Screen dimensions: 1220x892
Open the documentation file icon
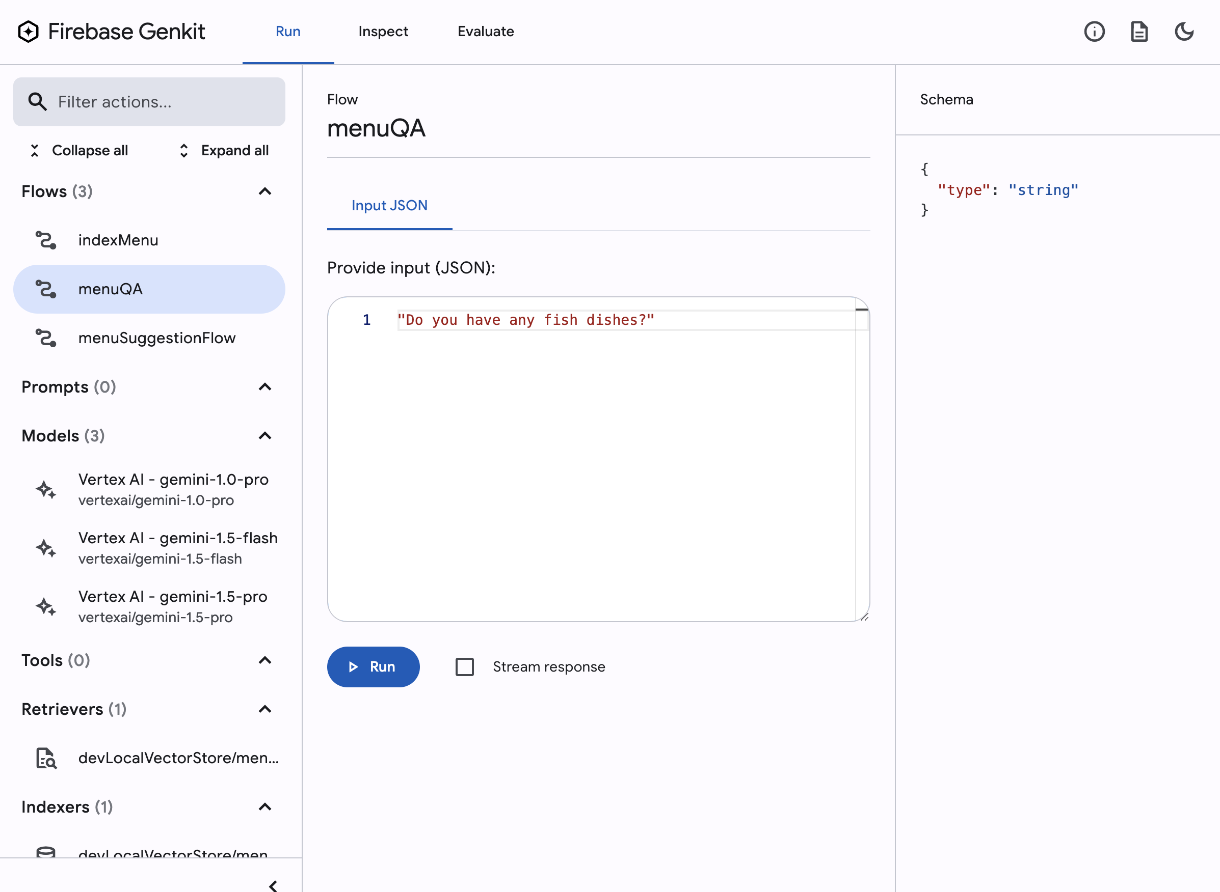[1139, 32]
